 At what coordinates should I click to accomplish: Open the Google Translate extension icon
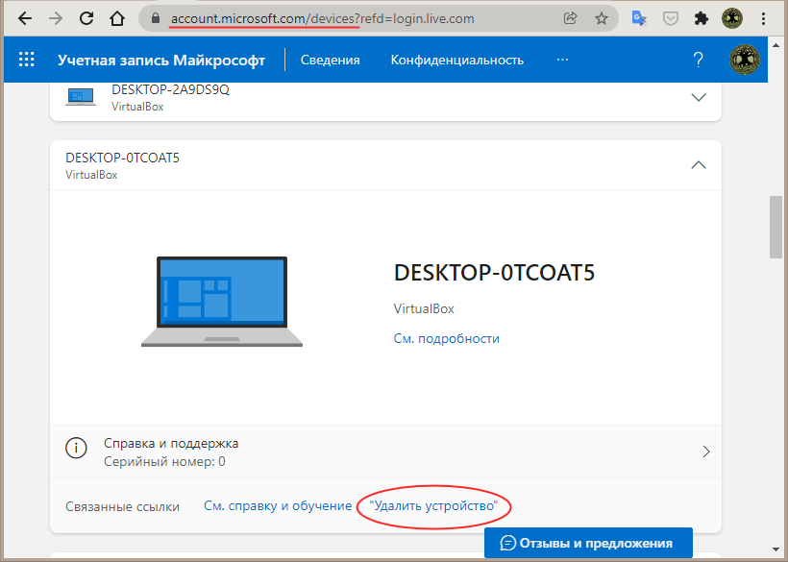click(x=639, y=18)
